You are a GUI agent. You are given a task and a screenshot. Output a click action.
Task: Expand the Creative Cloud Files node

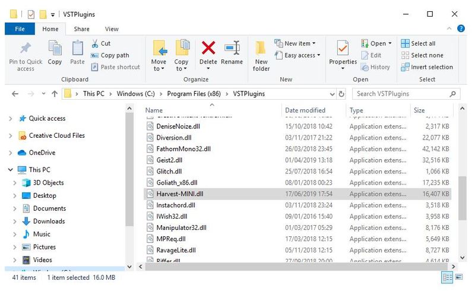pos(11,136)
